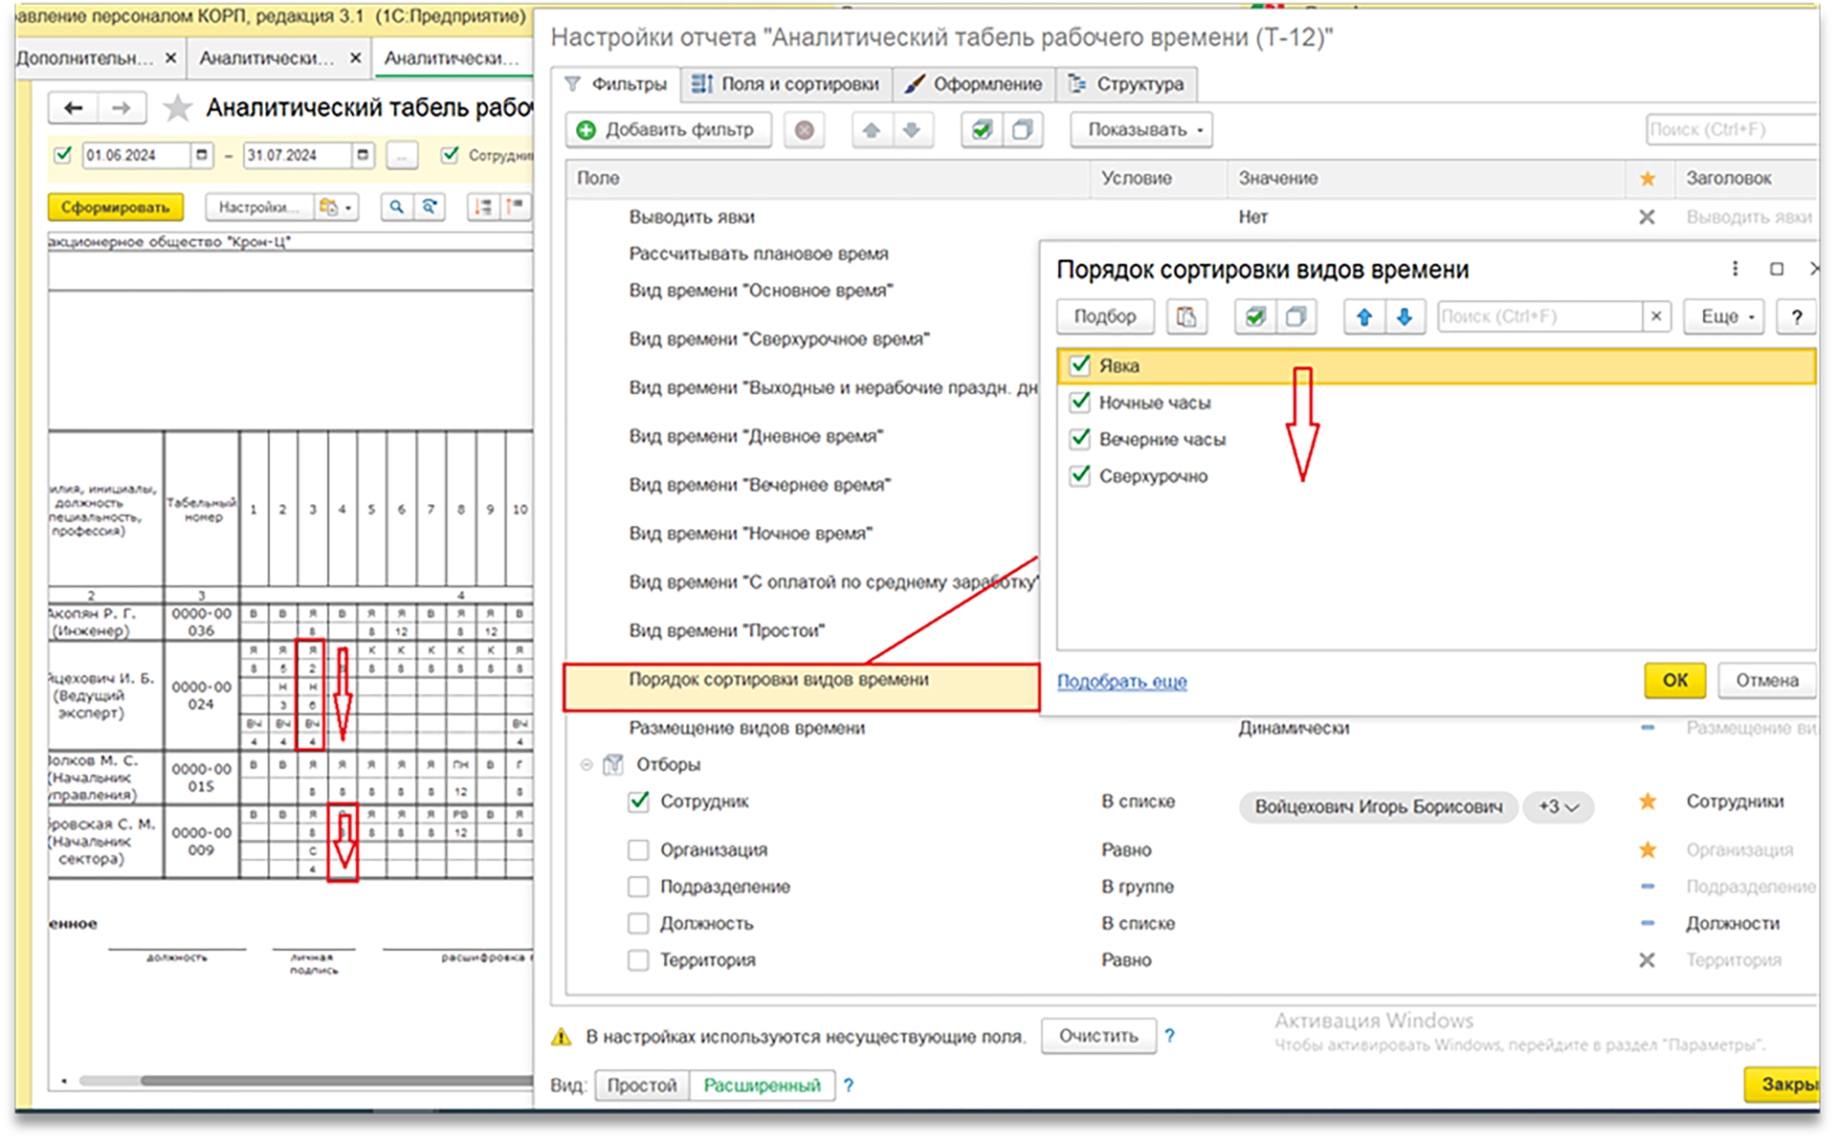This screenshot has height=1140, width=1837.
Task: Open the Показывать dropdown
Action: [x=1142, y=130]
